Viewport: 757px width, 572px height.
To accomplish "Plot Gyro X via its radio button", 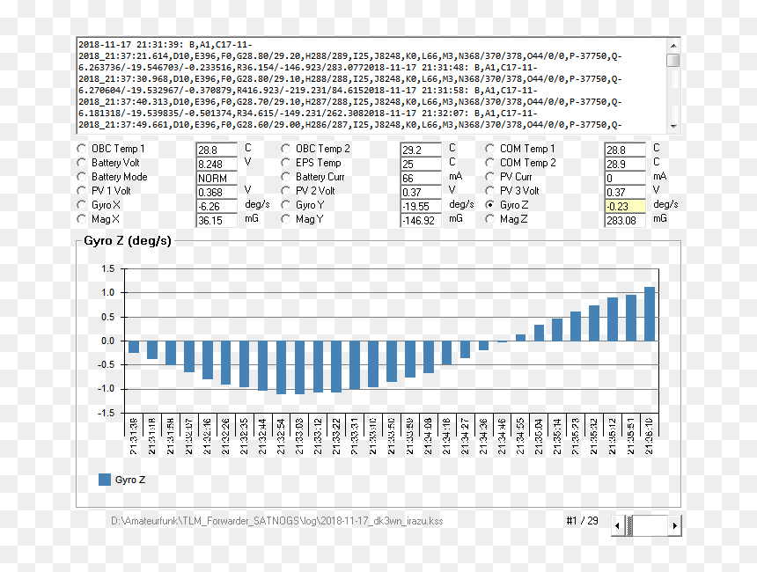I will click(x=82, y=205).
